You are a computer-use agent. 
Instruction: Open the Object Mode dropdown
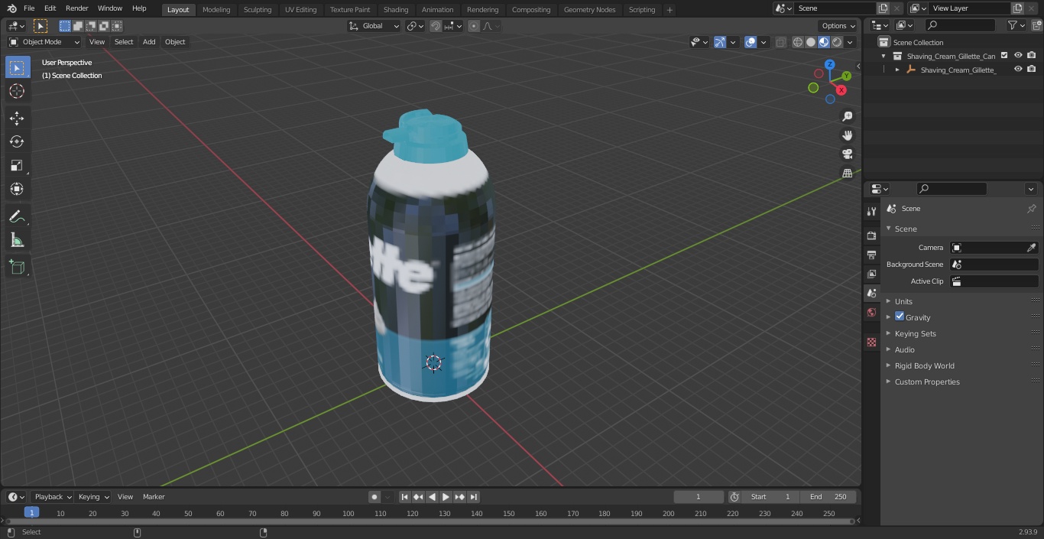pos(44,42)
